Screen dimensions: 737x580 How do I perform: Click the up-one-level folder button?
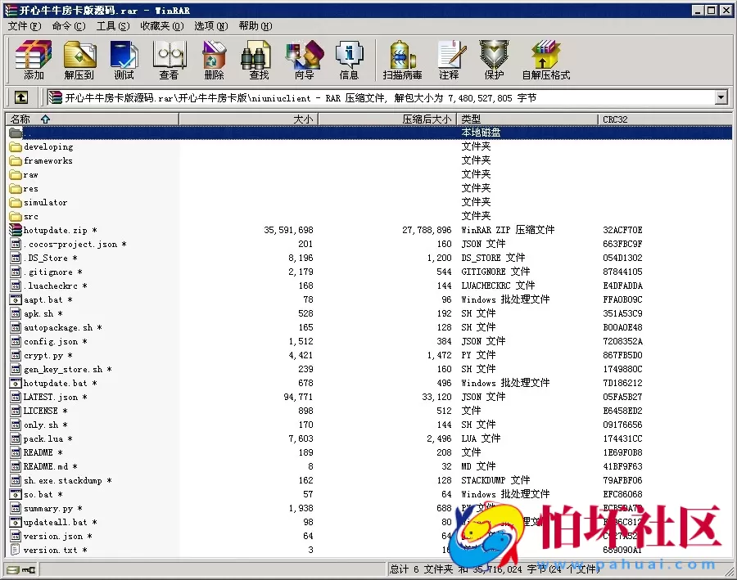(x=20, y=97)
